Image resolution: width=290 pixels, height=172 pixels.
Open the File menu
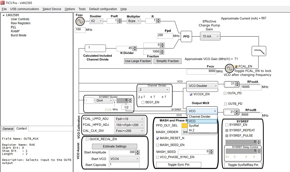[x=4, y=9]
